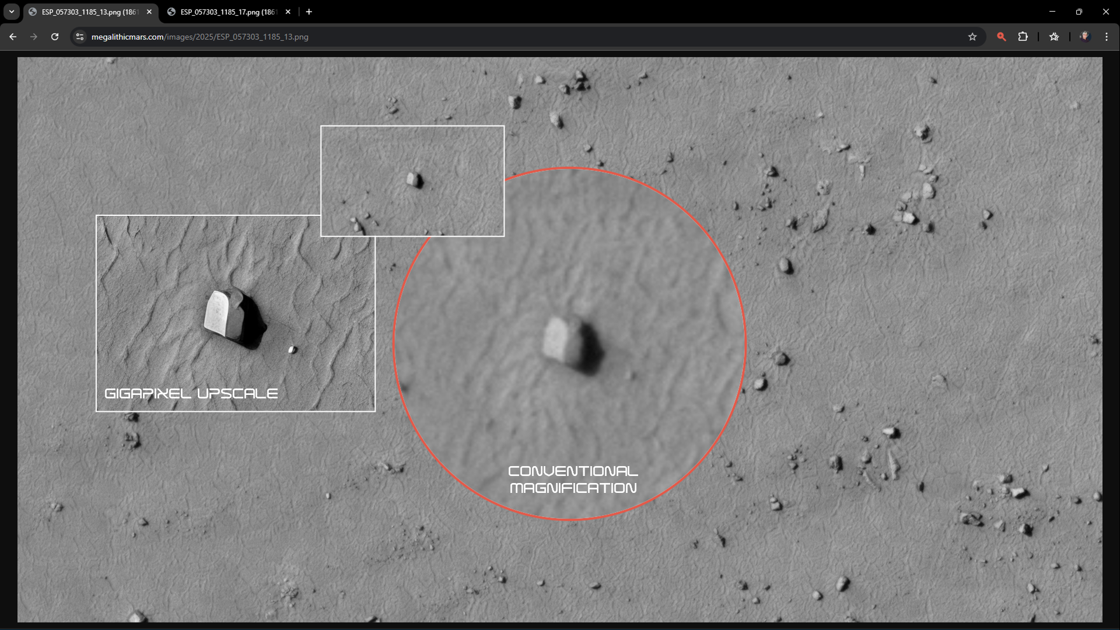Click the forward navigation arrow

[x=34, y=37]
